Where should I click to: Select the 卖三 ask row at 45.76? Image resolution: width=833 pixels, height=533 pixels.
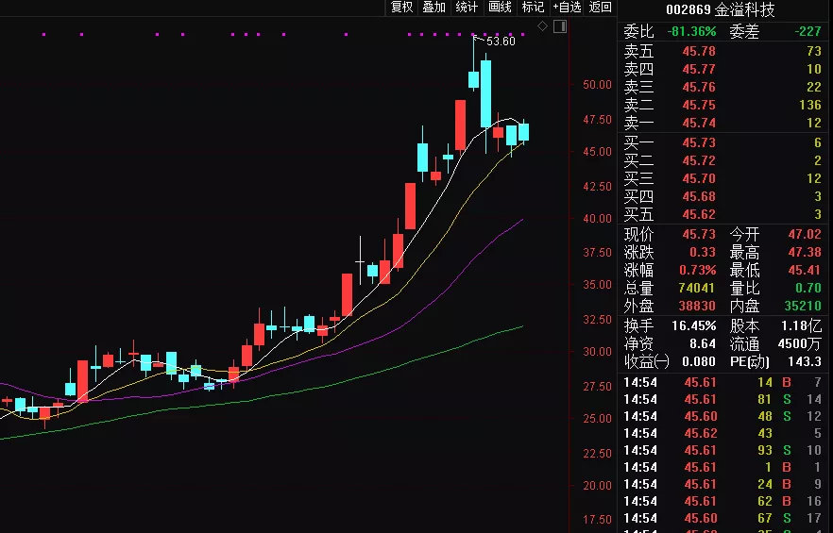(722, 87)
